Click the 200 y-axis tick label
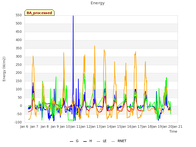 19,73
